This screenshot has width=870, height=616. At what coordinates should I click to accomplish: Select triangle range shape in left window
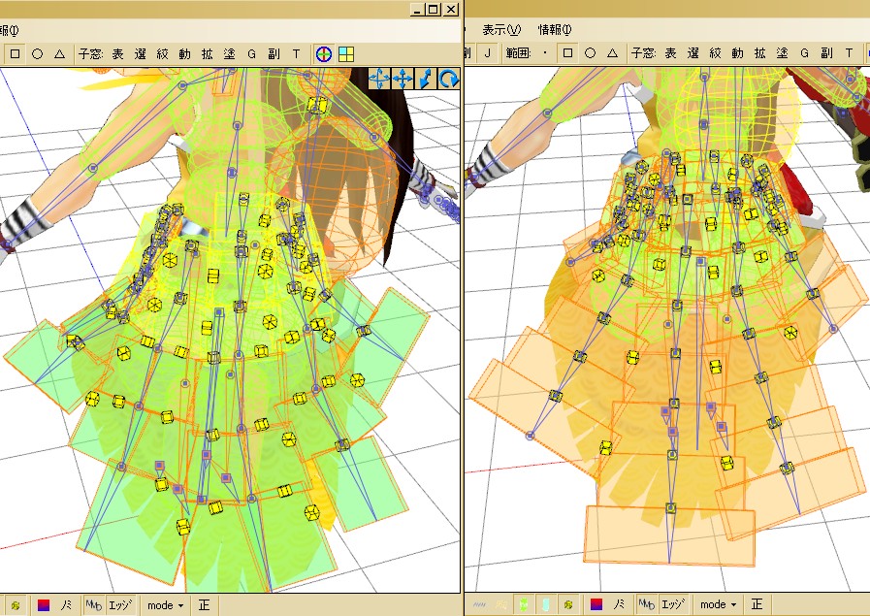(x=60, y=54)
